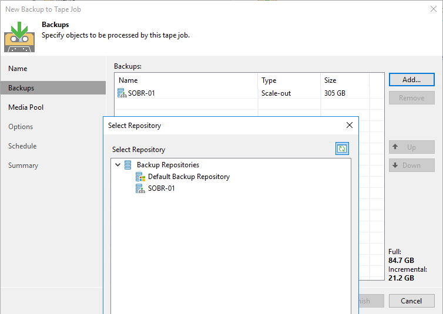
Task: Open the Backups wizard step
Action: click(x=53, y=87)
